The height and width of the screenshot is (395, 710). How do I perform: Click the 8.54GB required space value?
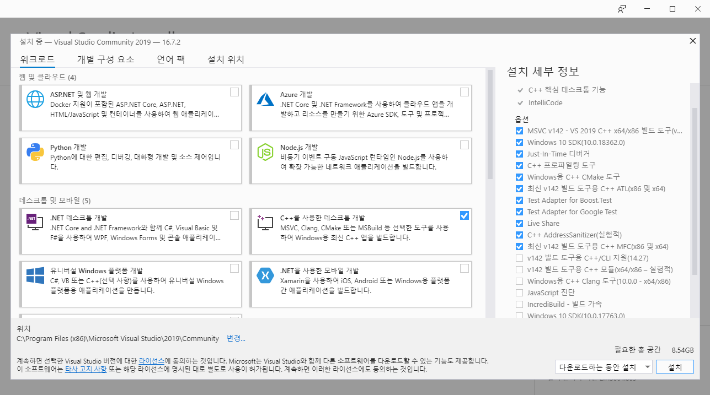tap(683, 350)
